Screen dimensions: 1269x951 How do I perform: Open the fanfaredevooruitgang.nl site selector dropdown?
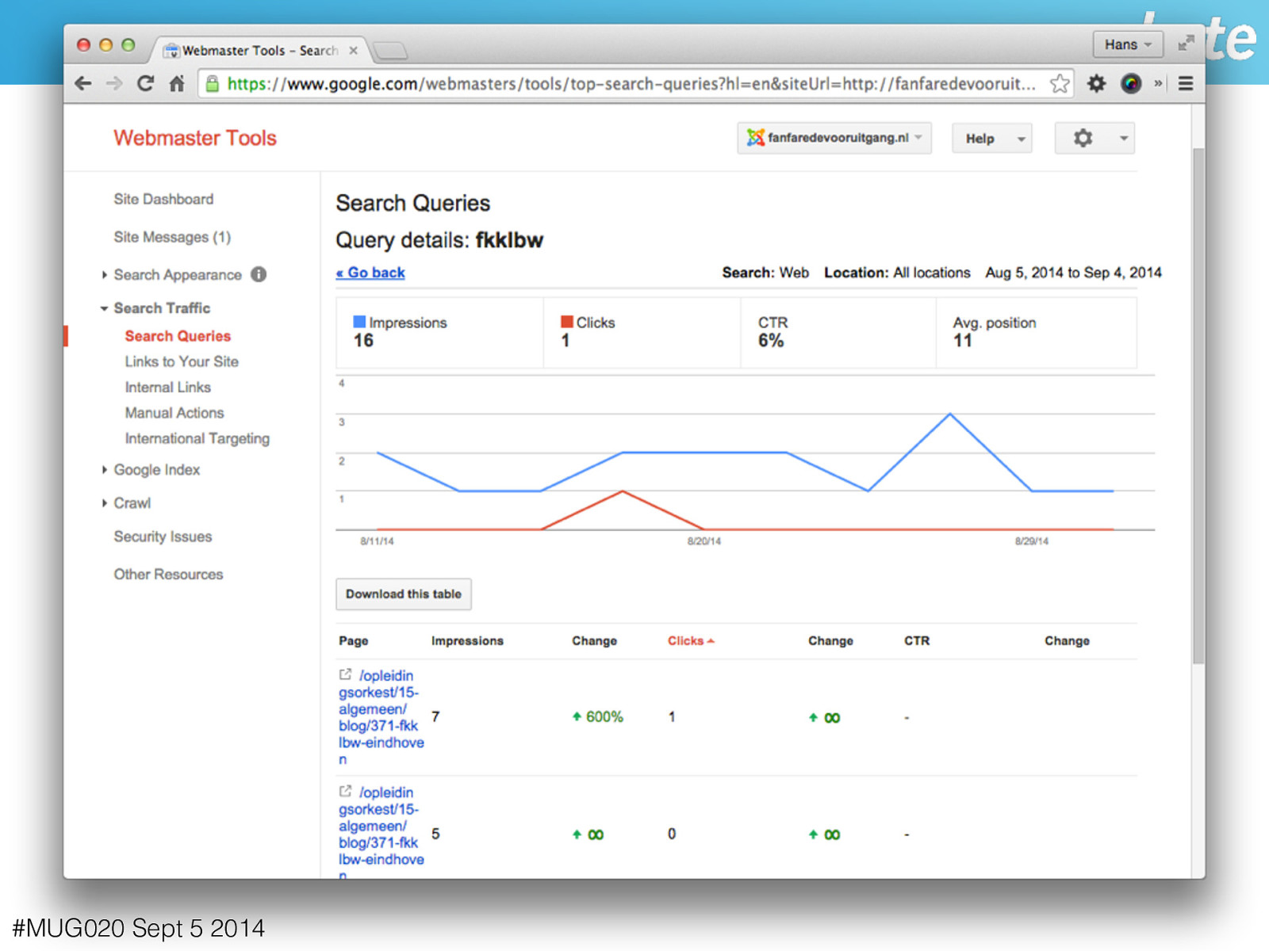834,138
